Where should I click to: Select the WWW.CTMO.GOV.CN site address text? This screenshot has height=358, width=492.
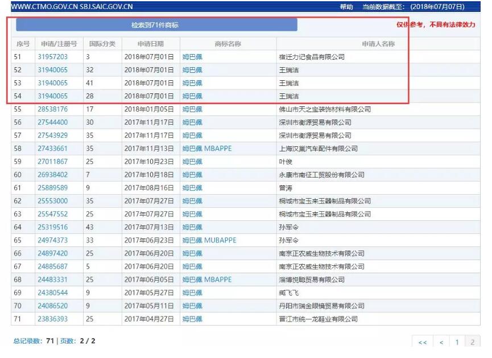point(44,7)
